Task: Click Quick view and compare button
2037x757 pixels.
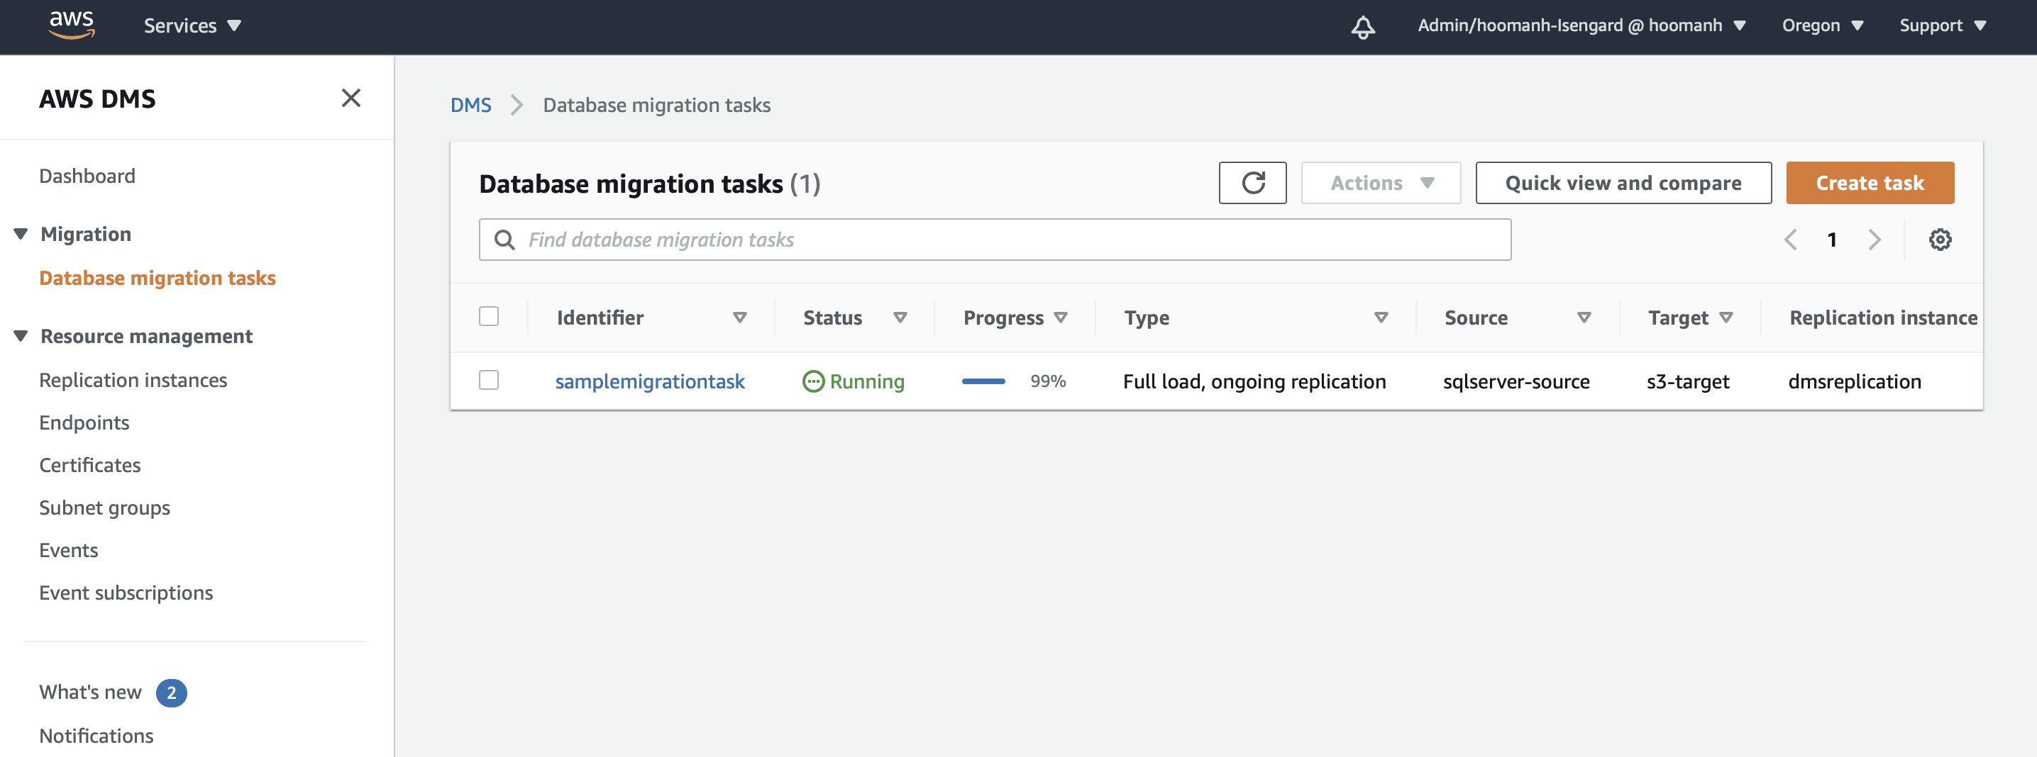Action: coord(1623,183)
